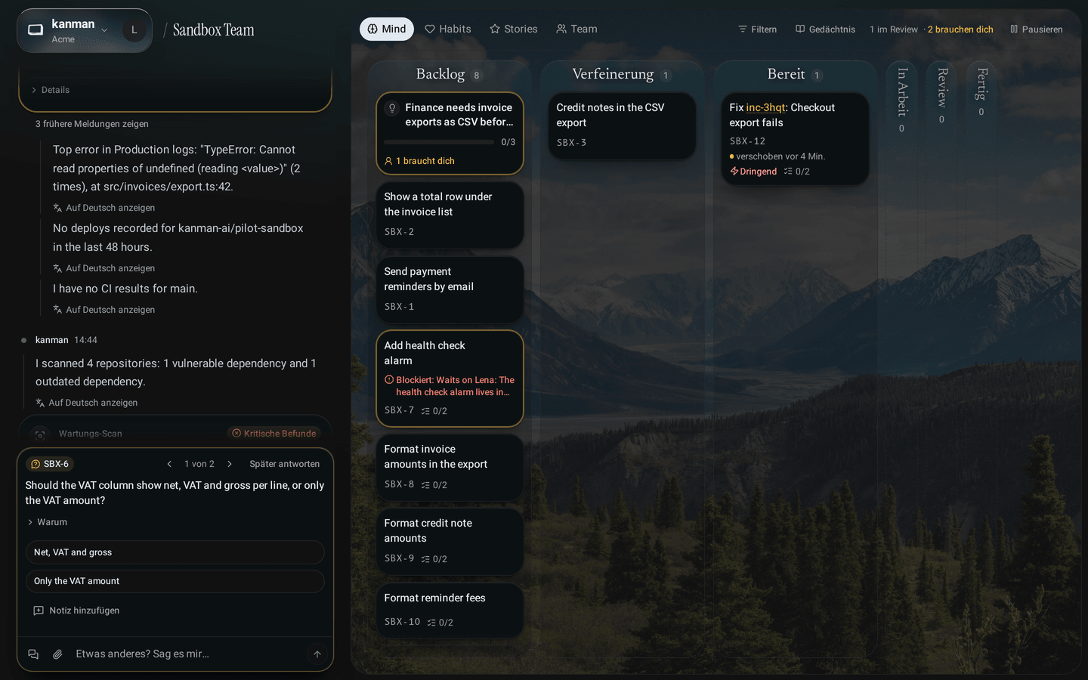Screen dimensions: 1088x680
Task: Open the Habits tab
Action: [448, 29]
